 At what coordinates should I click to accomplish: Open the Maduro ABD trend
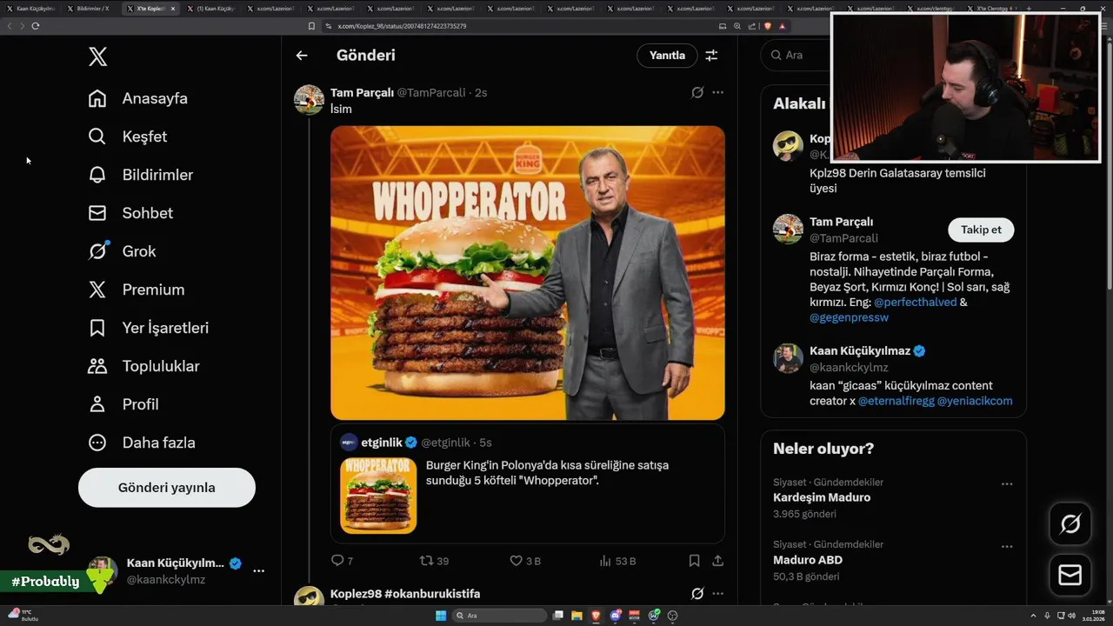pos(808,560)
